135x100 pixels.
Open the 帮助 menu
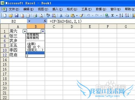[x=130, y=9]
